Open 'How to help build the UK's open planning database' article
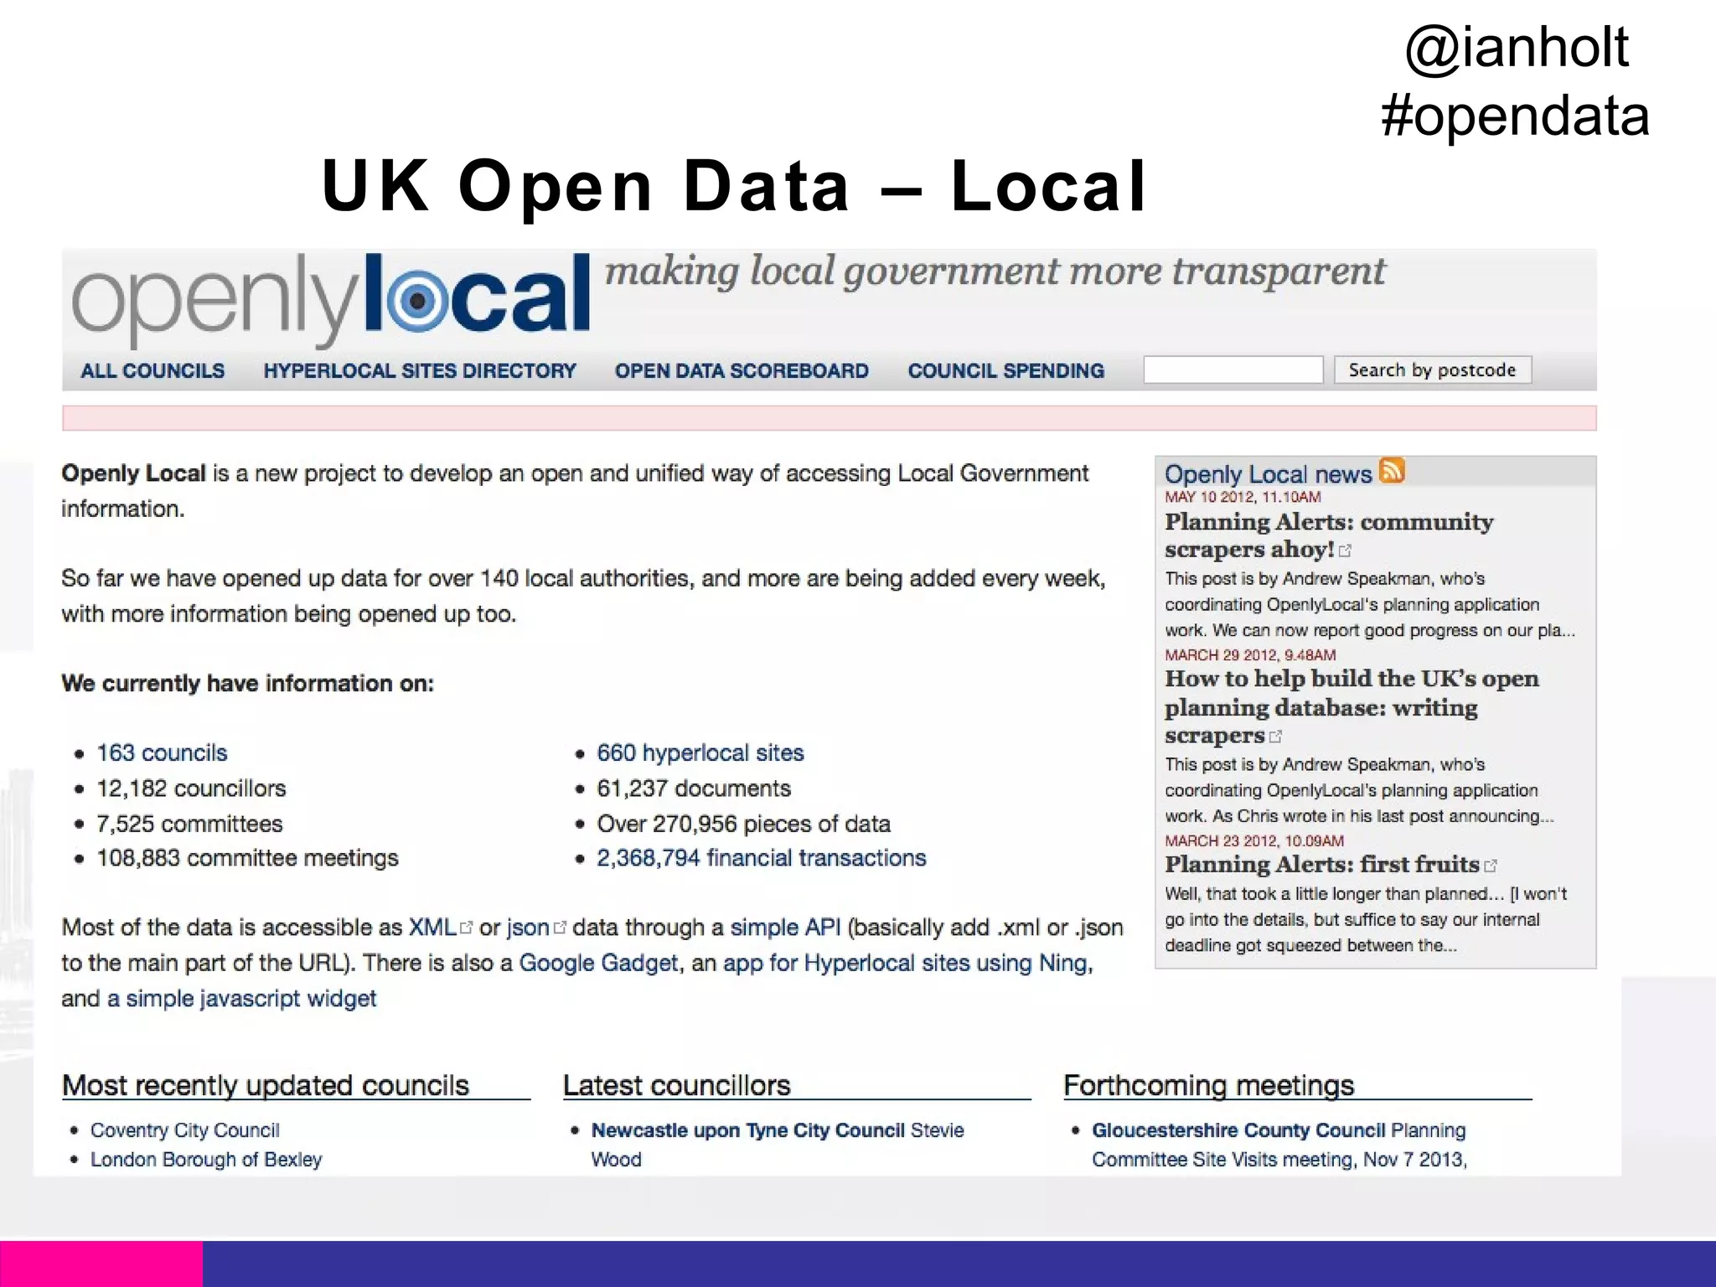1716x1287 pixels. coord(1352,707)
